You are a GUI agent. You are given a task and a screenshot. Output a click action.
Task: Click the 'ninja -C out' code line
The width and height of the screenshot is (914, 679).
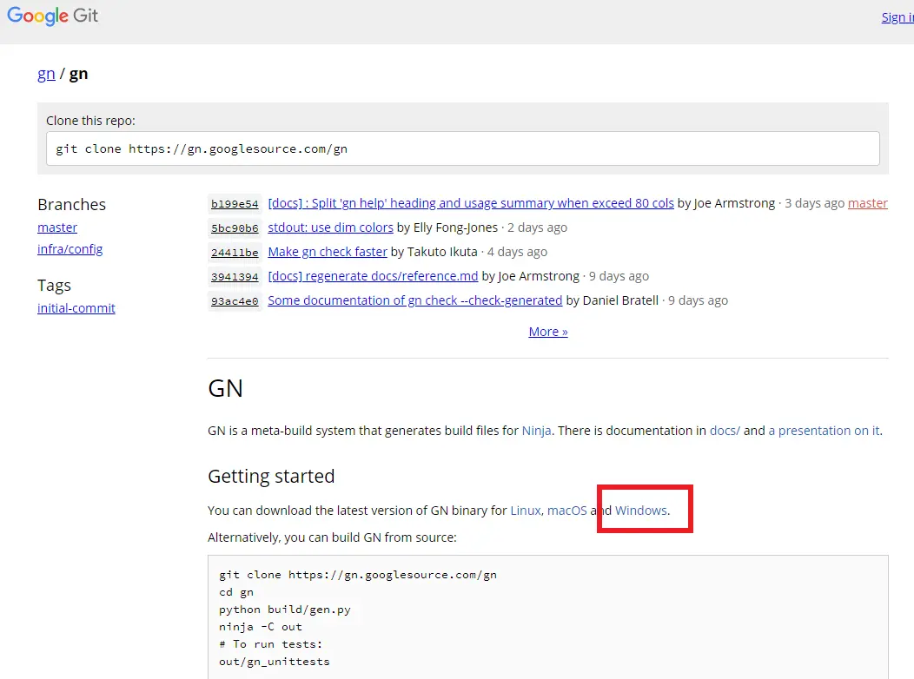coord(261,627)
